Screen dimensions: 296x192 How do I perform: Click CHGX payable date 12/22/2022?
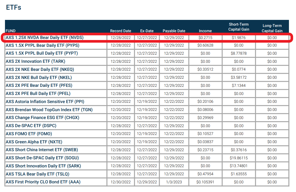point(174,118)
